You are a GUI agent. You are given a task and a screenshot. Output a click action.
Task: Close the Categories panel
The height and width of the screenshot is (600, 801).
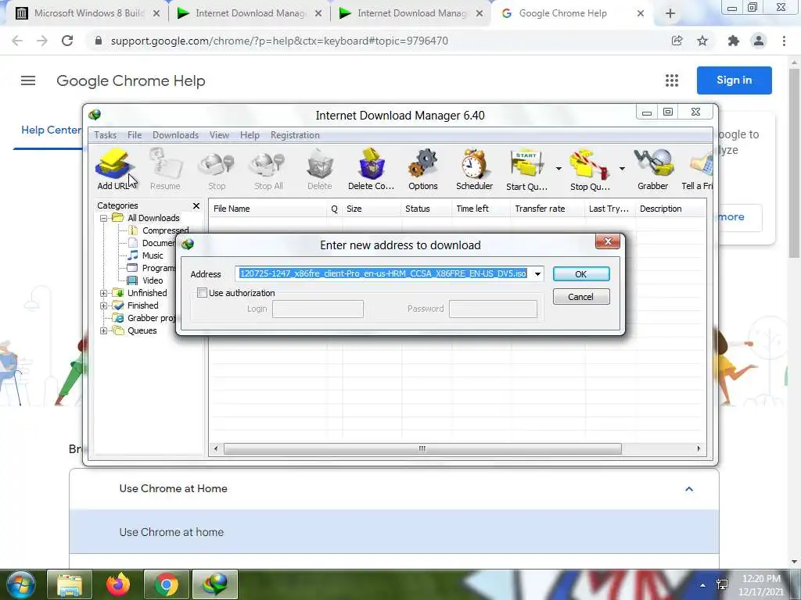pyautogui.click(x=196, y=205)
